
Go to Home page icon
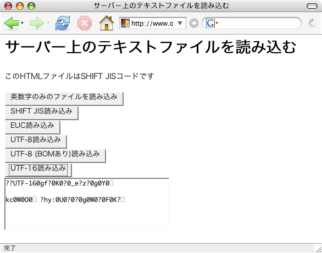pyautogui.click(x=107, y=23)
